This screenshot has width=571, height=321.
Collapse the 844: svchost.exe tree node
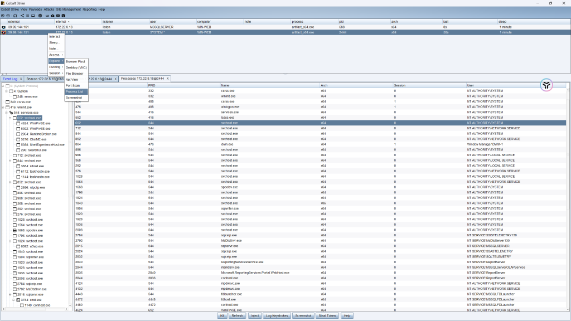[10, 161]
